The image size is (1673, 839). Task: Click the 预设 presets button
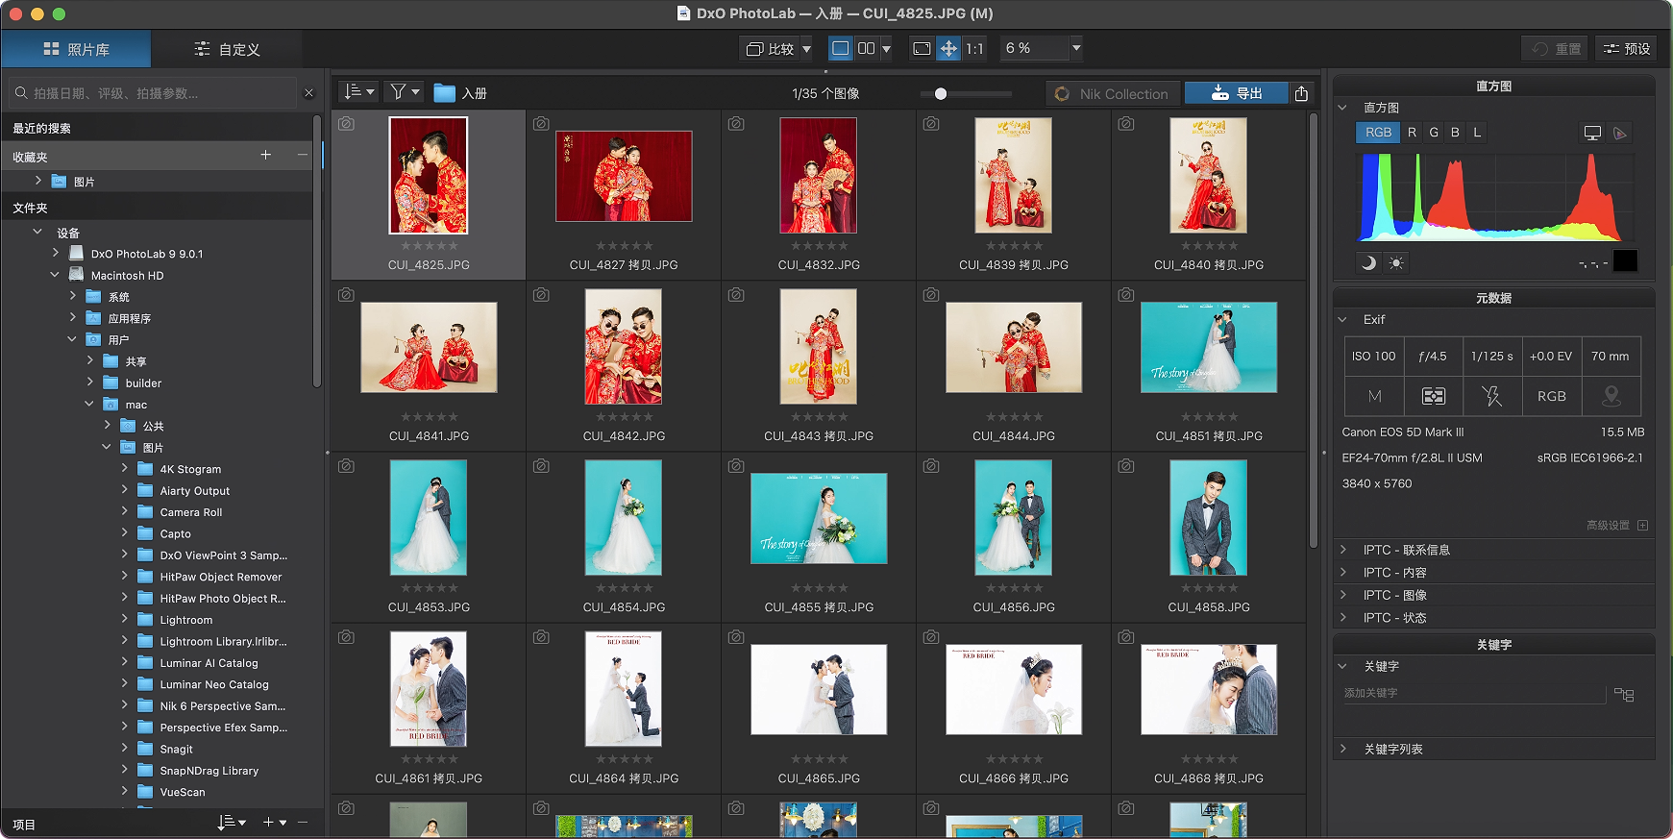[1627, 49]
